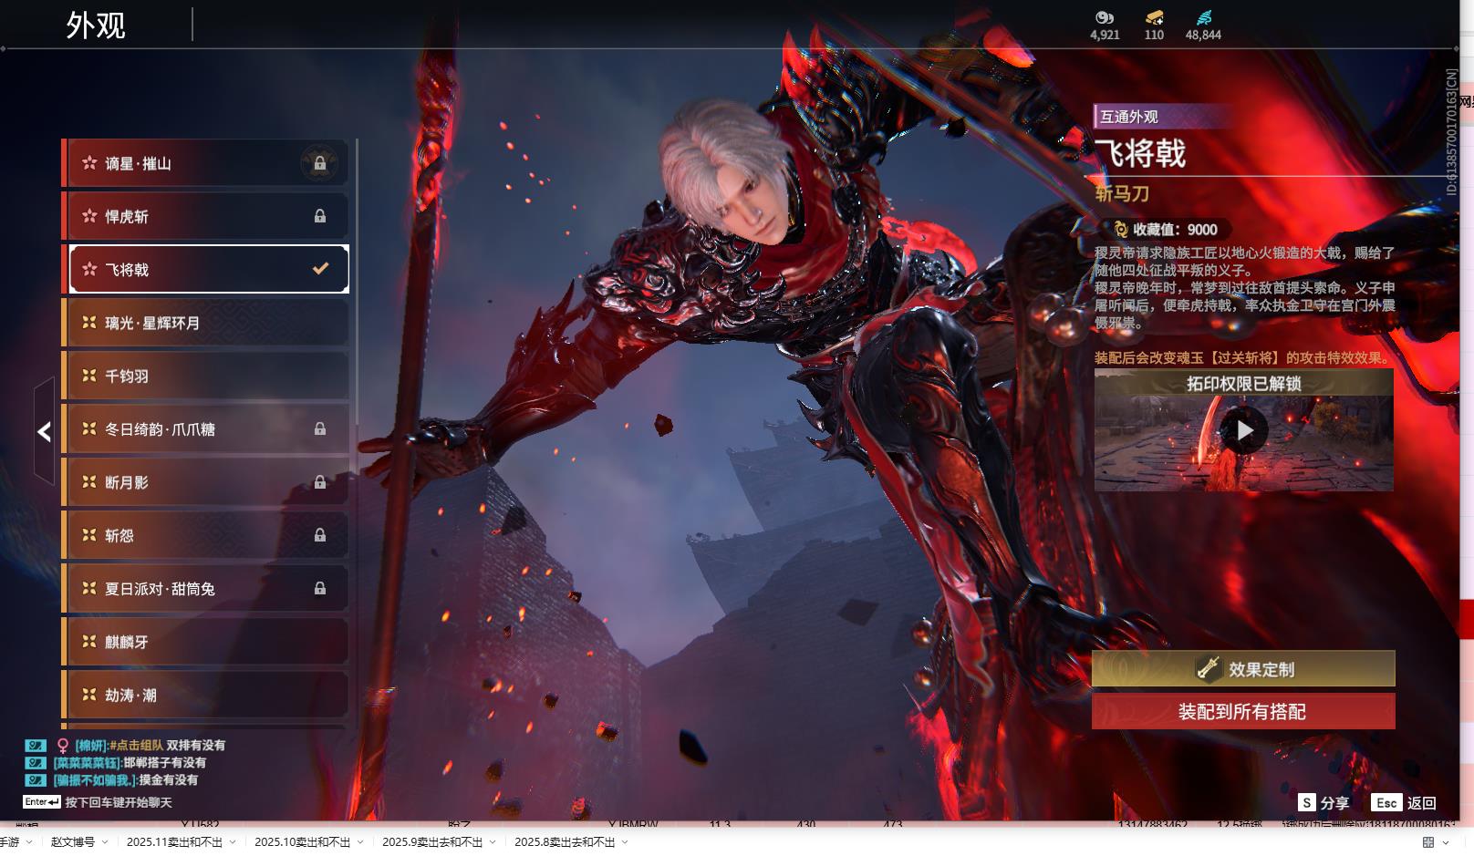Screen dimensions: 1474x856
Task: Open dropdown arrow of 2025.9卖出去和不出 tab
Action: pos(493,842)
